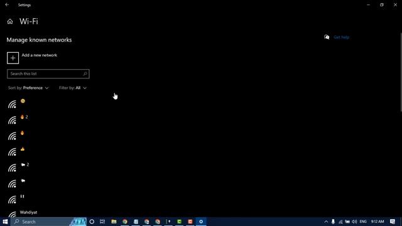
Task: Show hidden system tray icons chevron
Action: [326, 222]
